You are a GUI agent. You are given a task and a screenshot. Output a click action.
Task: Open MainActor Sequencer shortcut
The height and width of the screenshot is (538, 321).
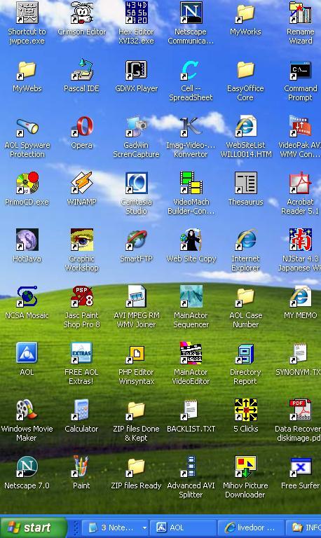click(191, 296)
